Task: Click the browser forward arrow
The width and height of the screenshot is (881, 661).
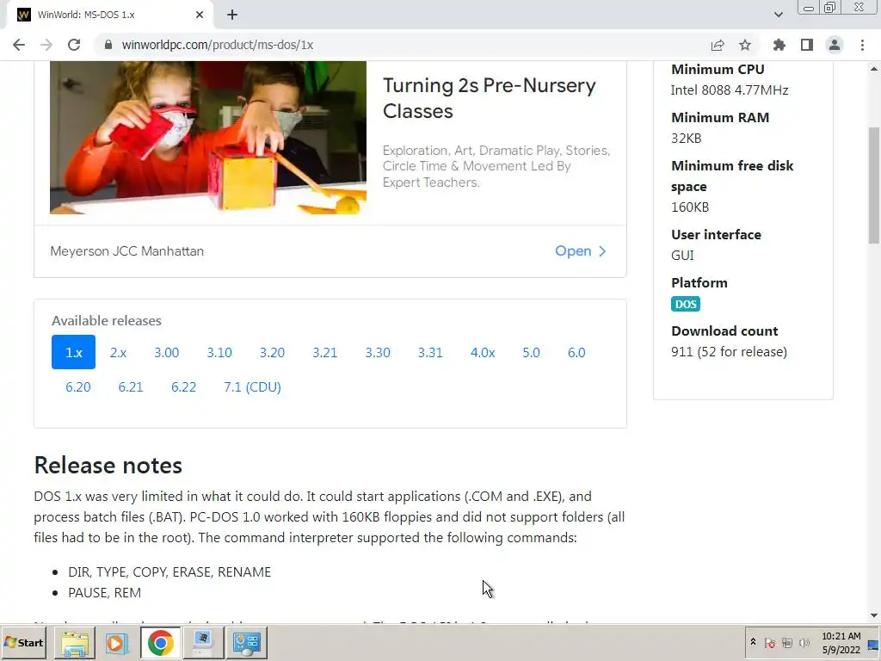Action: [46, 45]
